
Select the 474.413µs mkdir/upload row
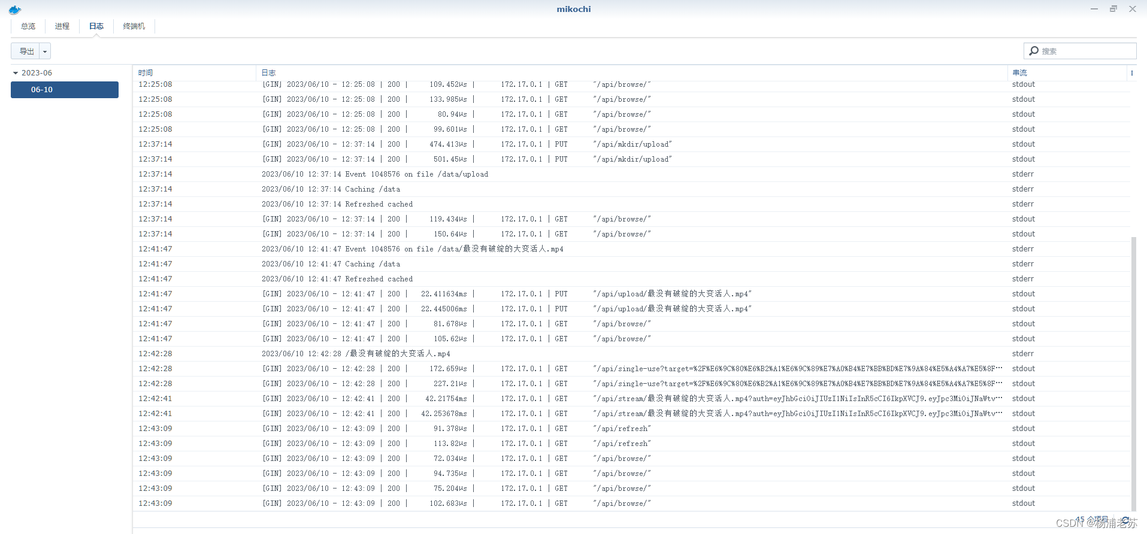[x=631, y=144]
